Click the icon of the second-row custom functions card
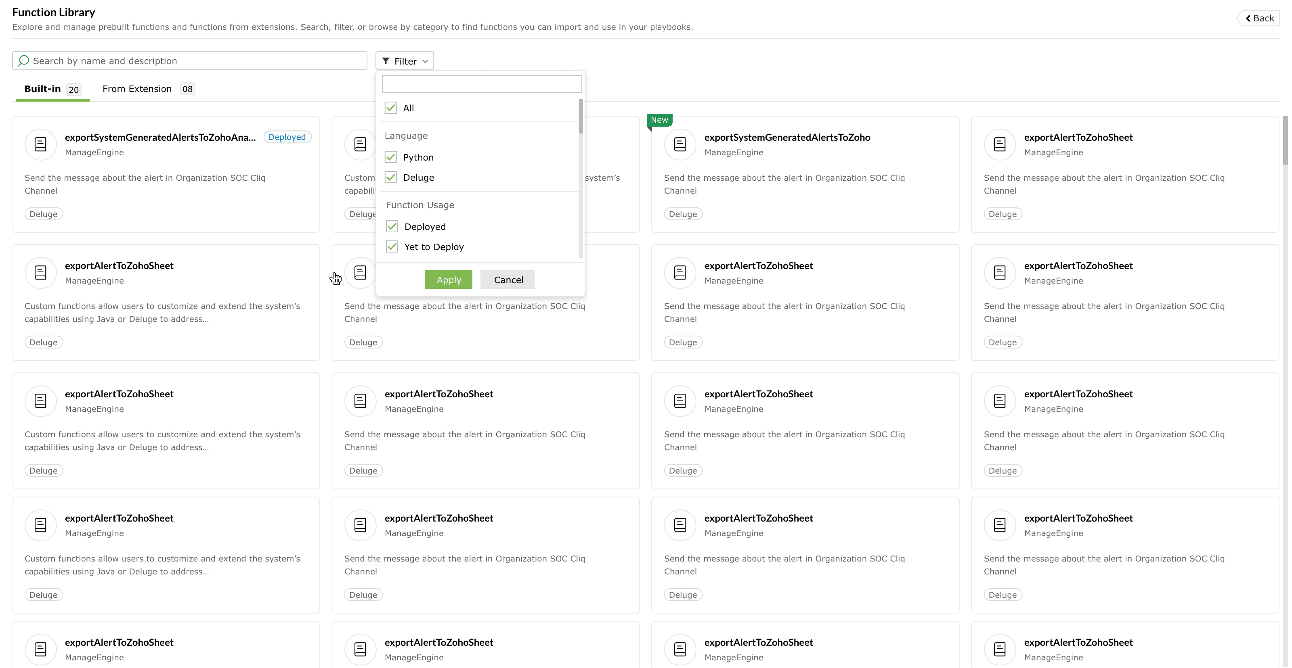 click(x=41, y=273)
